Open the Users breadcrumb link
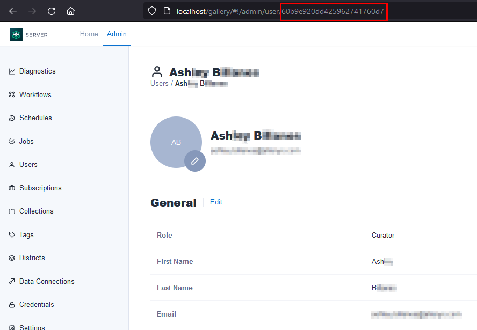 [x=159, y=83]
